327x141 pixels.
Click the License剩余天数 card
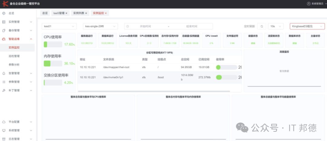point(128,40)
